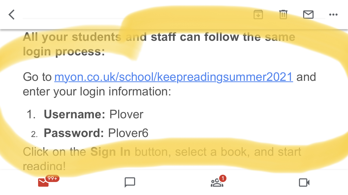
Task: Select the username value Plover
Action: pyautogui.click(x=126, y=114)
